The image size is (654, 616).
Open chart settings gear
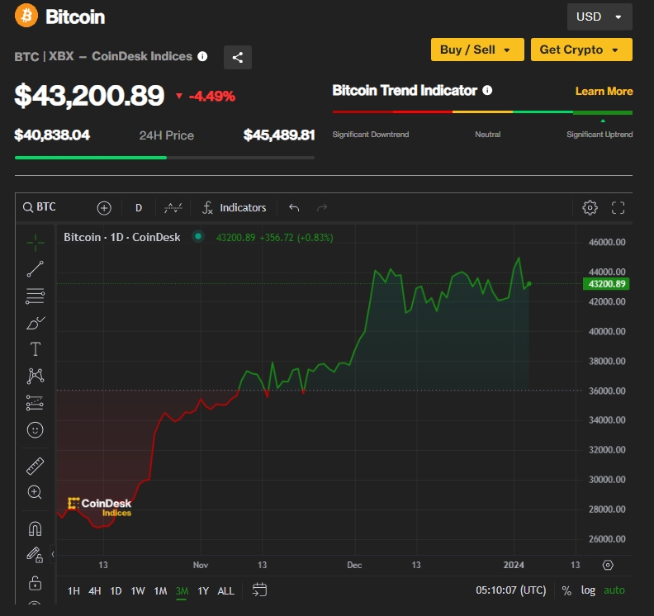coord(590,208)
